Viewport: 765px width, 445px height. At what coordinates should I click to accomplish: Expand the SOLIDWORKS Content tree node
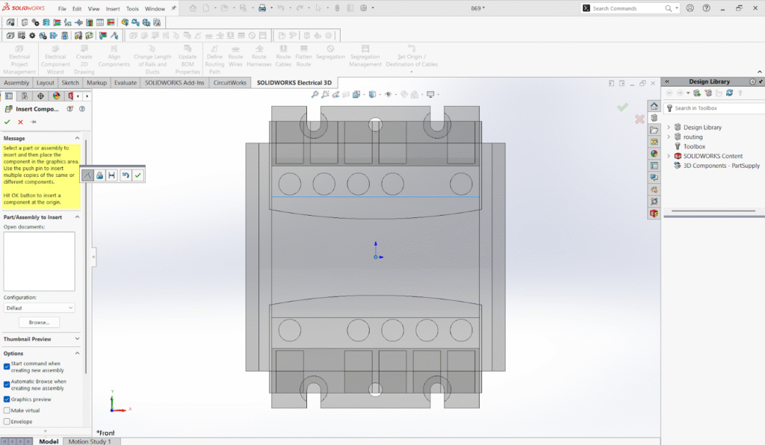point(669,156)
